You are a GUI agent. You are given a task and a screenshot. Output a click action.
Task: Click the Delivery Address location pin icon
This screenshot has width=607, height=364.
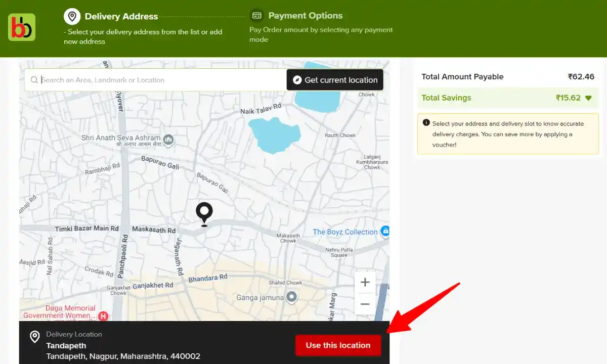(72, 16)
